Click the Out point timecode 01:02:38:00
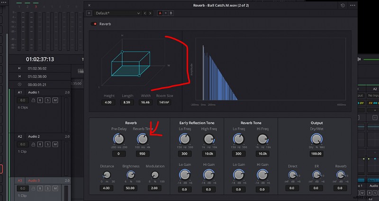379x201 pixels. (x=37, y=77)
